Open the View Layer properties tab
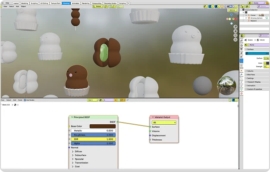This screenshot has height=172, width=270. pyautogui.click(x=242, y=53)
